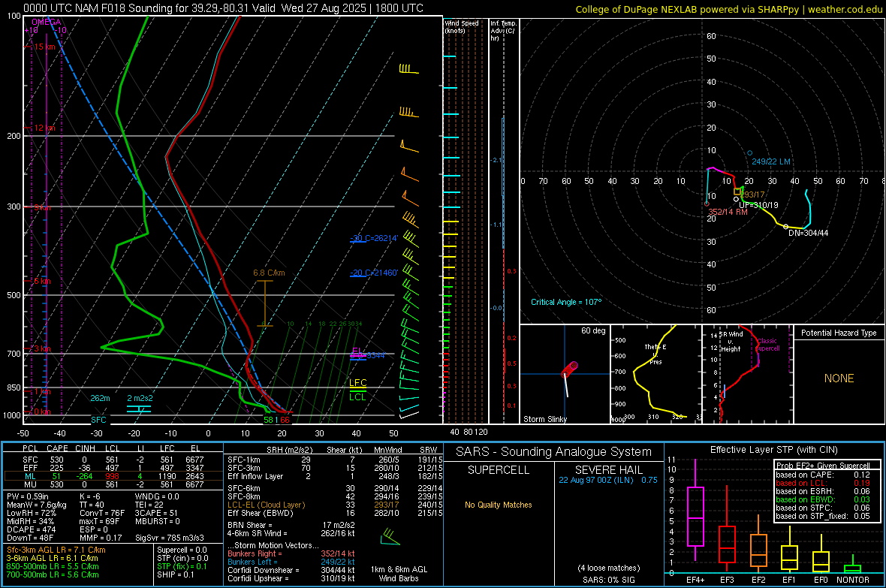Click the "Supercell = 0.0" index
Viewport: 886px width, 588px height.
point(182,550)
